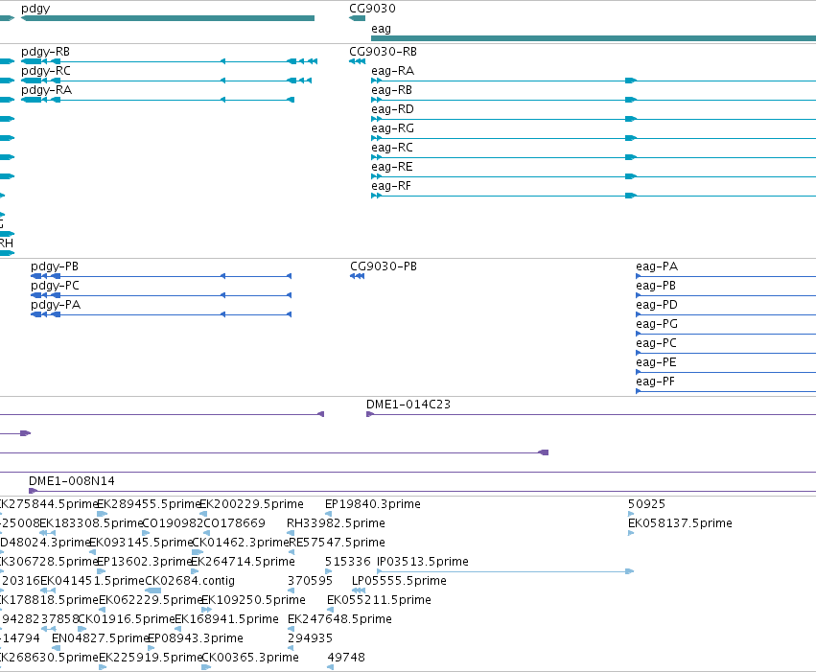Select the EK062229.5prime EST label
816x672 pixels.
[x=151, y=600]
